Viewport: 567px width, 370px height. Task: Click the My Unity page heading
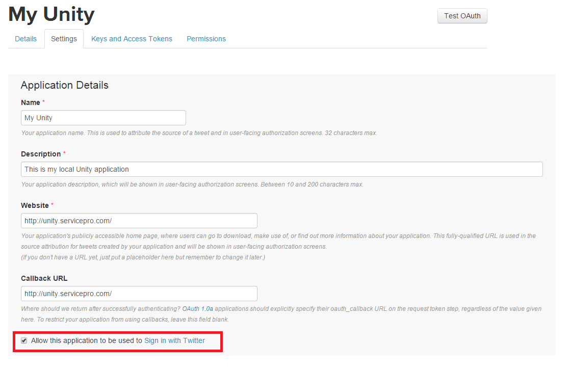[51, 14]
